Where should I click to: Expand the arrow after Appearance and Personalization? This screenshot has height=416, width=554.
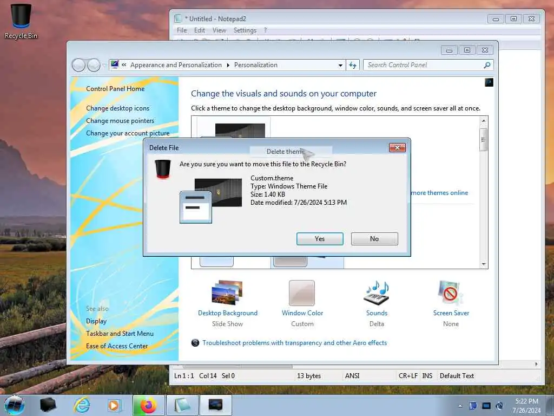tap(228, 65)
